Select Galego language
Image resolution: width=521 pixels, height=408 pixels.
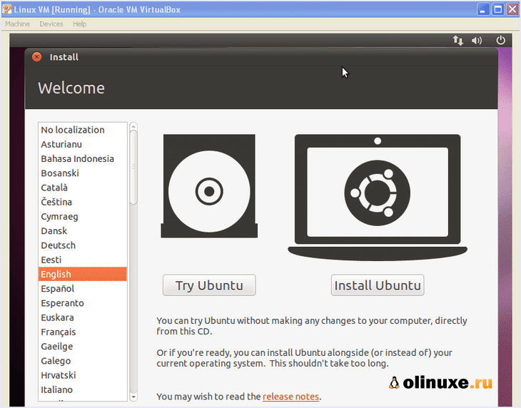pos(82,361)
